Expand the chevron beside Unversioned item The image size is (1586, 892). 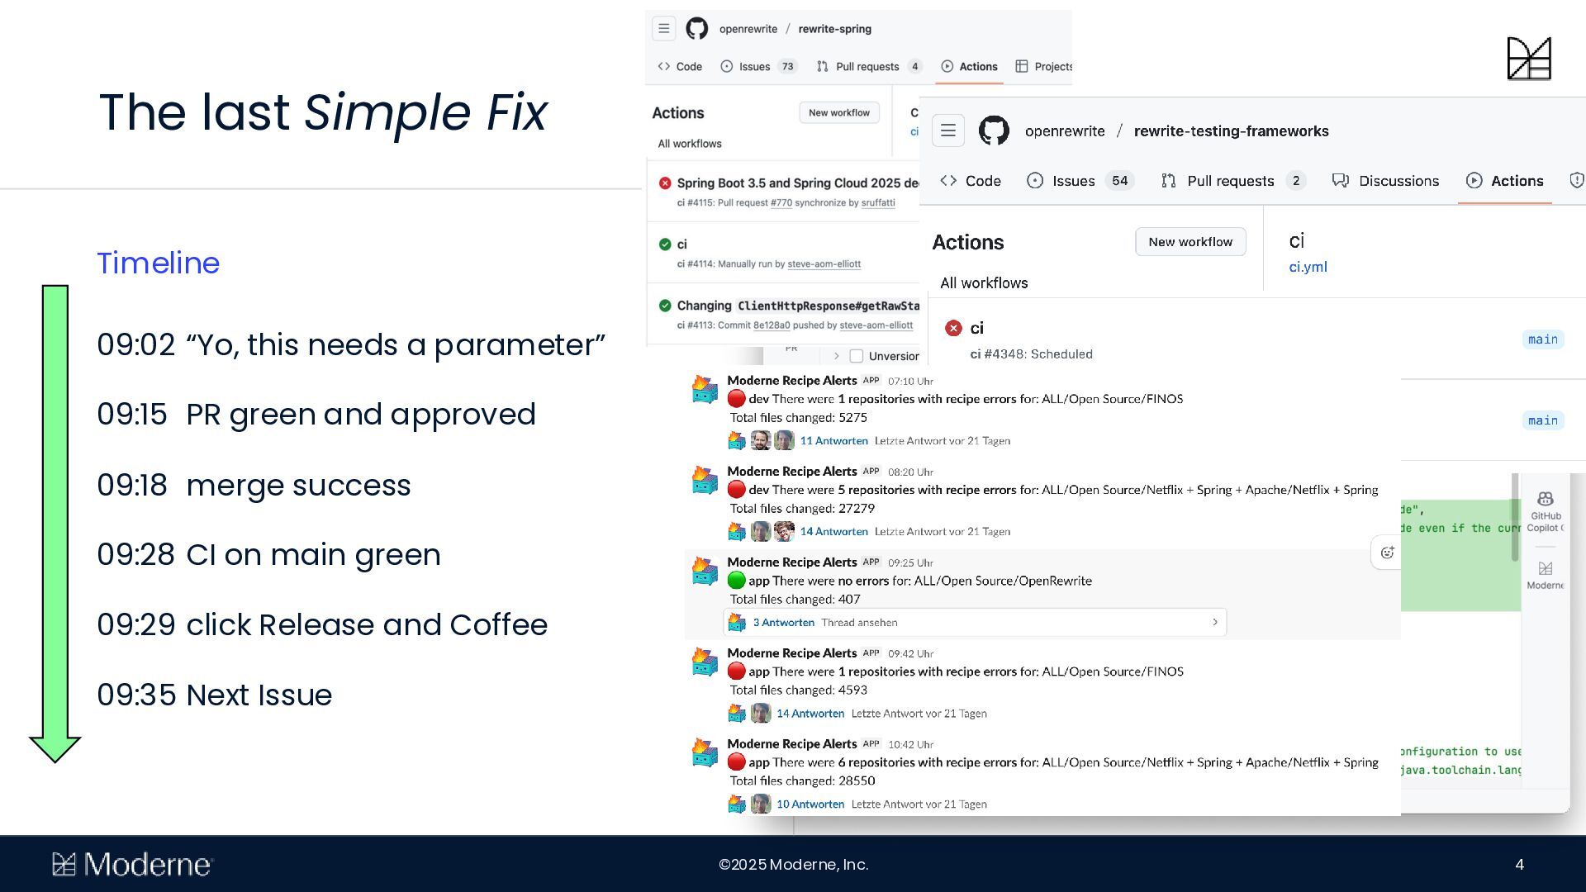click(x=836, y=356)
